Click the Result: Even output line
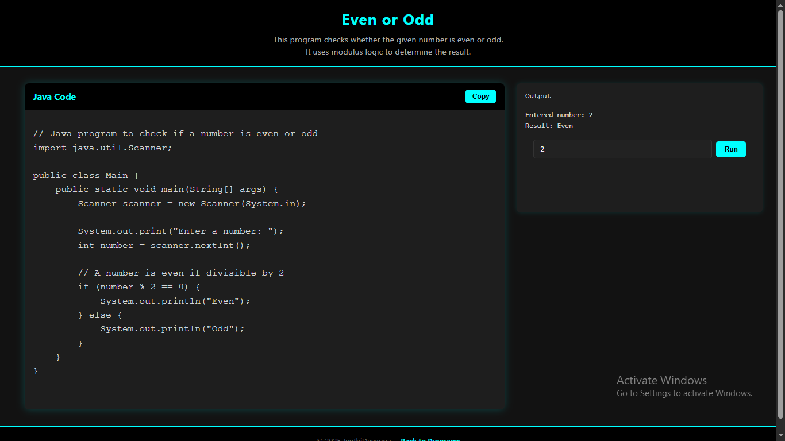The image size is (785, 441). pos(549,126)
